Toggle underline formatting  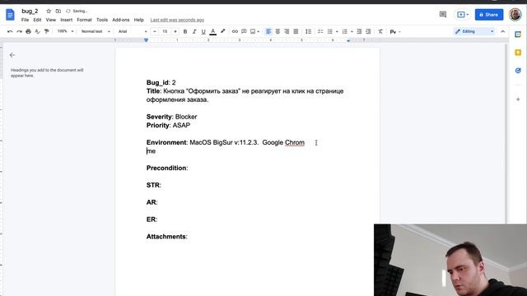pos(203,31)
